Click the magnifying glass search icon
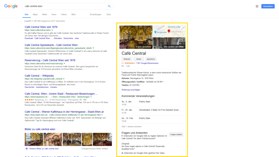 tap(109, 6)
